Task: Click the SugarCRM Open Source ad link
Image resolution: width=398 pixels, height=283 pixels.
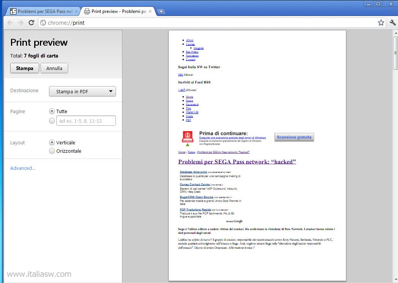Action: (x=197, y=197)
